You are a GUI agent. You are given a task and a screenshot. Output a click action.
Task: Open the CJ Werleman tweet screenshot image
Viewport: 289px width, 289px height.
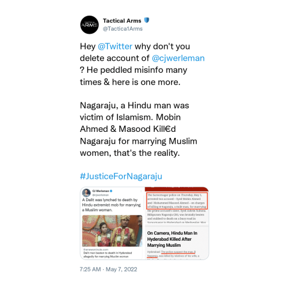coord(112,223)
